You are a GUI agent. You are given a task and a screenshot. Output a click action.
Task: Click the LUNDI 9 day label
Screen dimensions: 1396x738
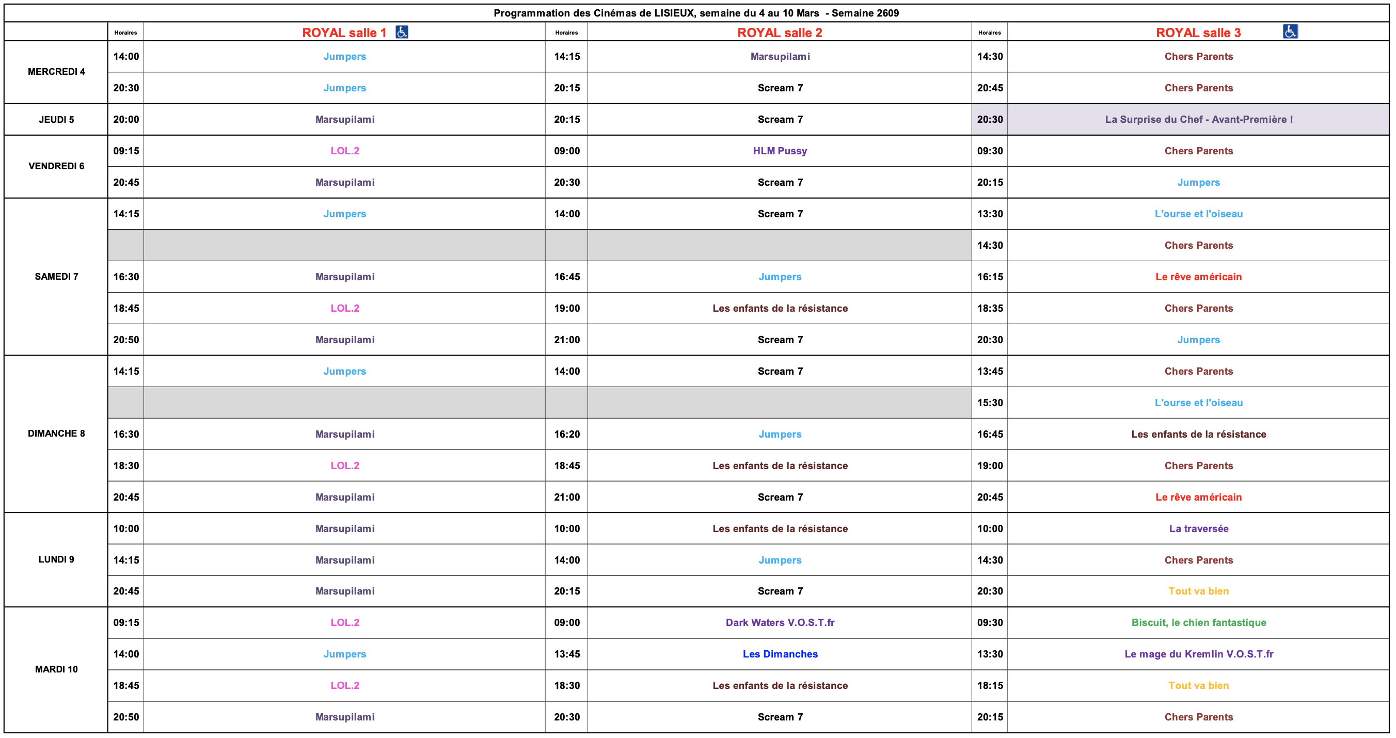tap(56, 558)
